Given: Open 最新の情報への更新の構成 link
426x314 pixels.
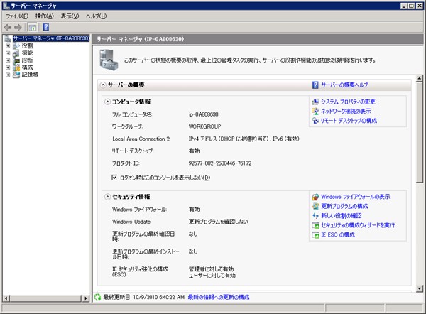Looking at the screenshot, I should click(x=219, y=297).
